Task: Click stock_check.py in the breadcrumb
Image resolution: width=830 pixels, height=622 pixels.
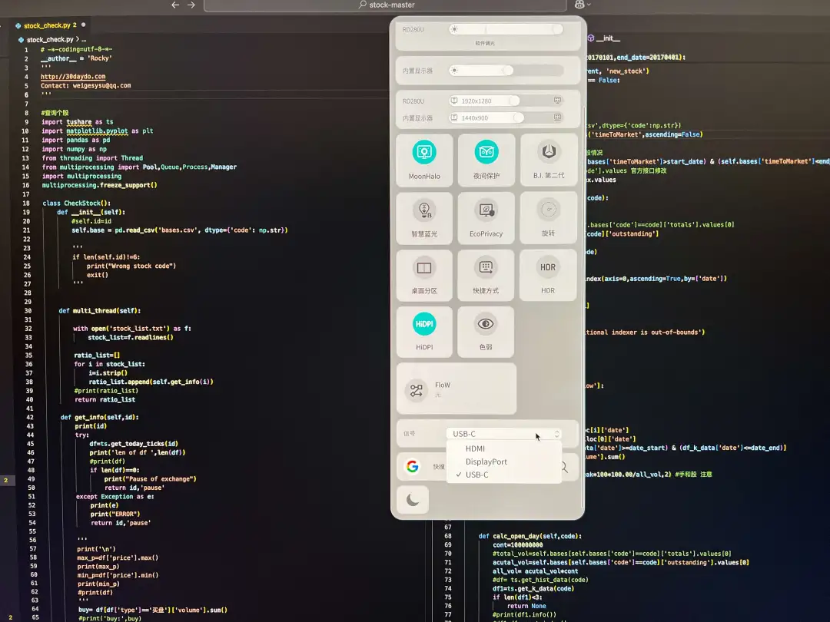Action: tap(50, 40)
